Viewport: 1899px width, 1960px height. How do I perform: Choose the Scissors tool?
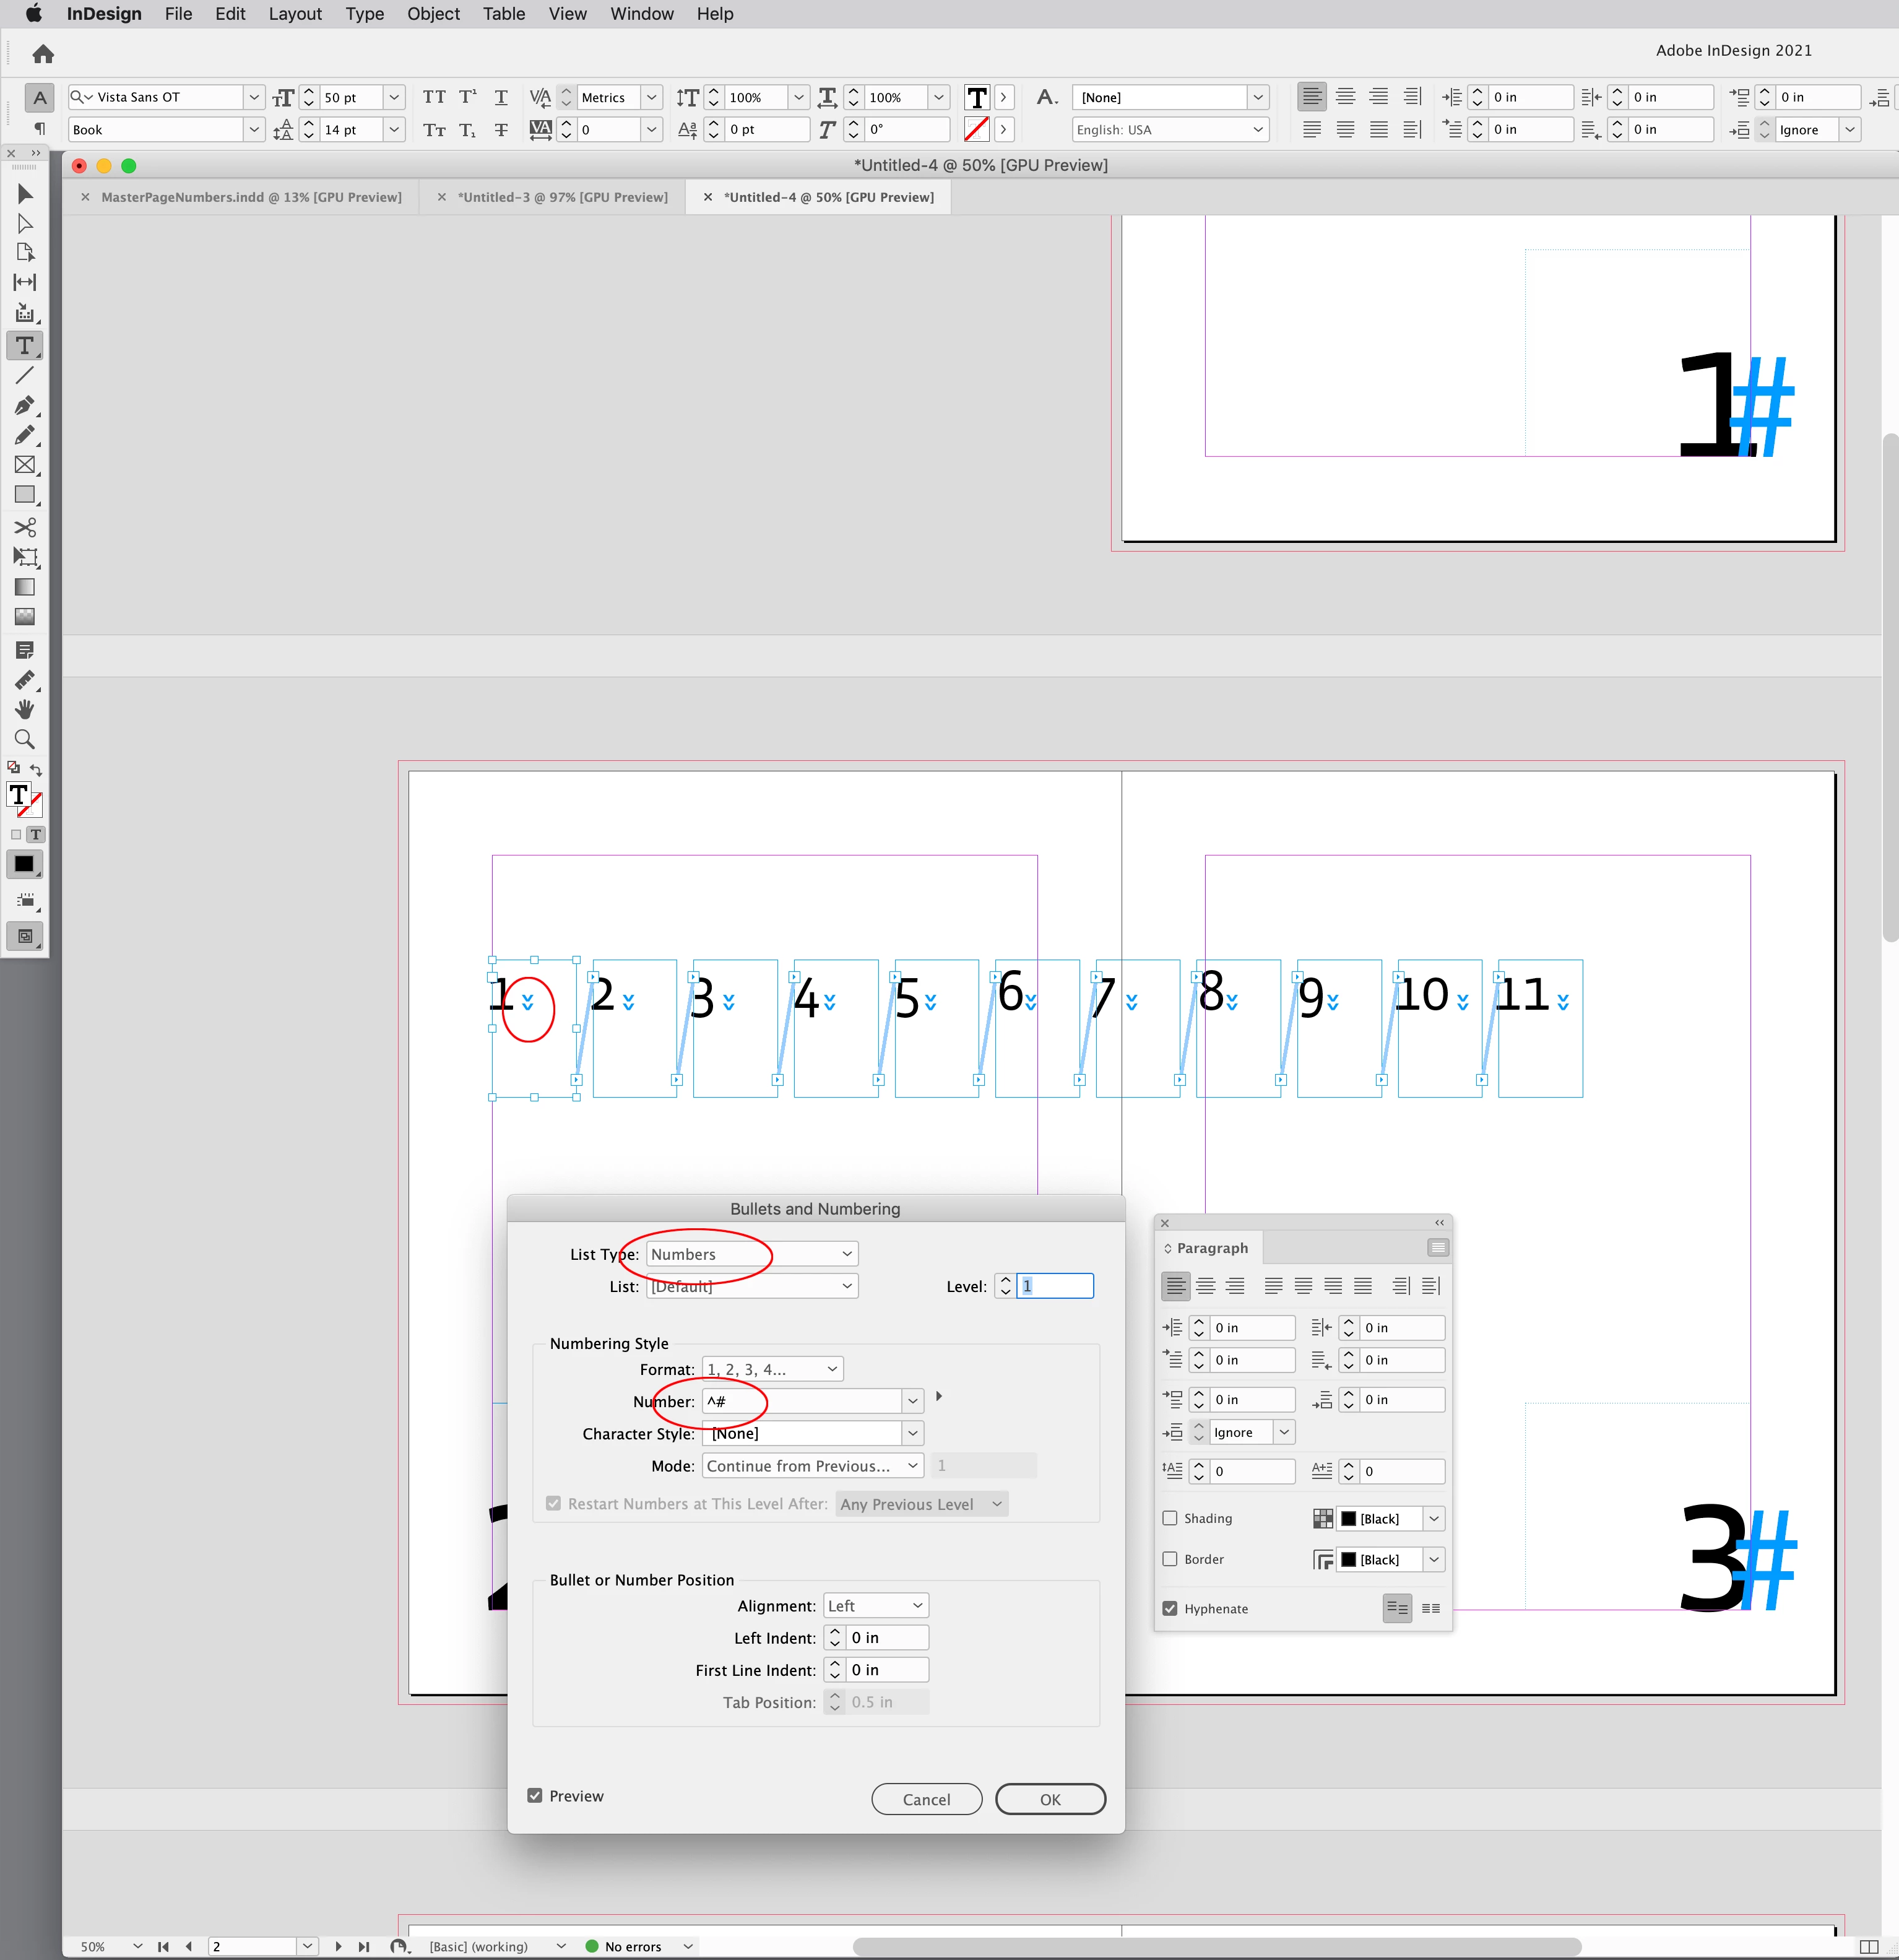[x=25, y=527]
